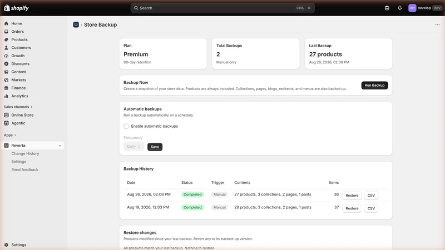Expand the Sales channels section
This screenshot has height=250, width=445.
18,107
